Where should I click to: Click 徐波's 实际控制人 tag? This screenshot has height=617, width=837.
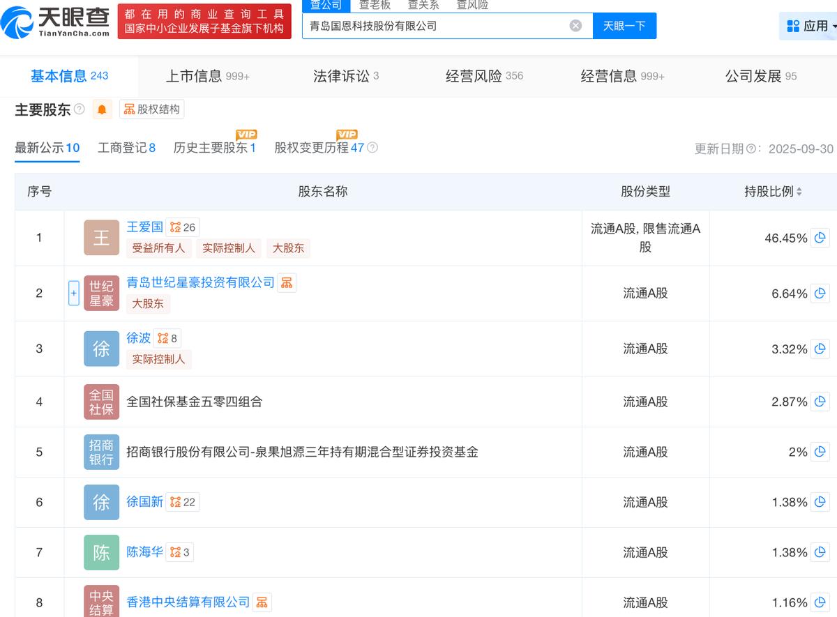[158, 359]
